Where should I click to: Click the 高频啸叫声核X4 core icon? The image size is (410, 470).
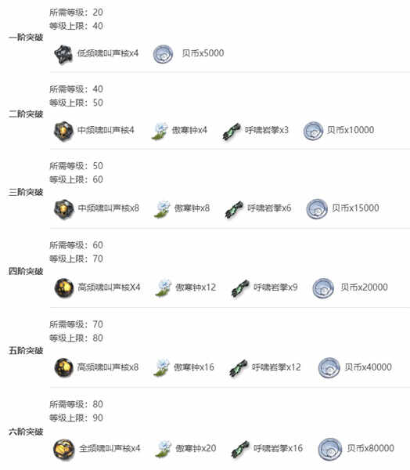pos(64,288)
